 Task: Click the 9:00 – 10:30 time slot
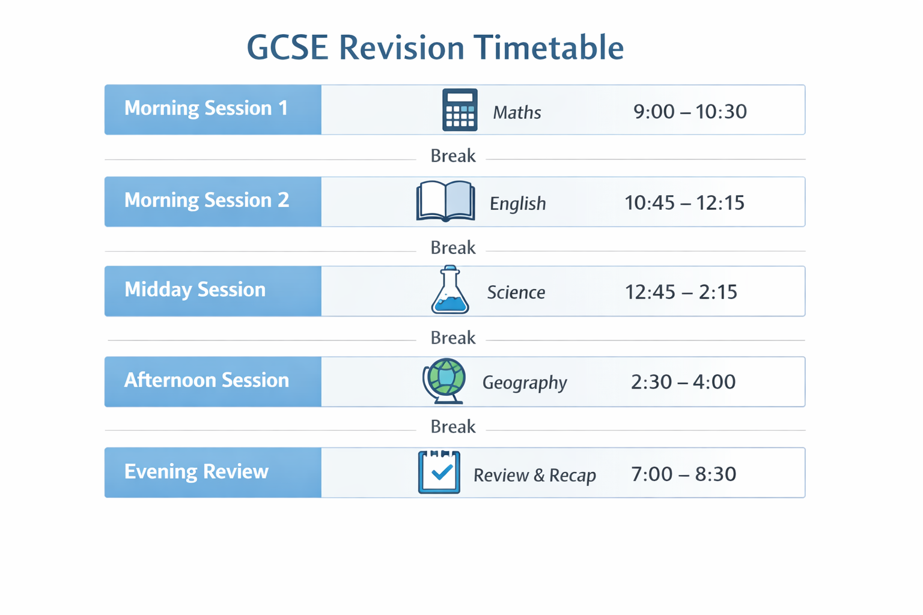(690, 112)
